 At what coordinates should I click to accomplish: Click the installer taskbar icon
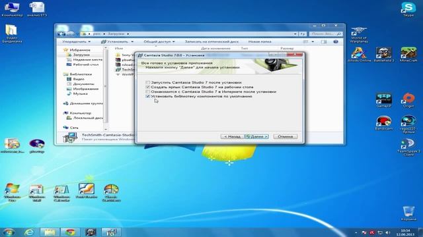(x=111, y=232)
